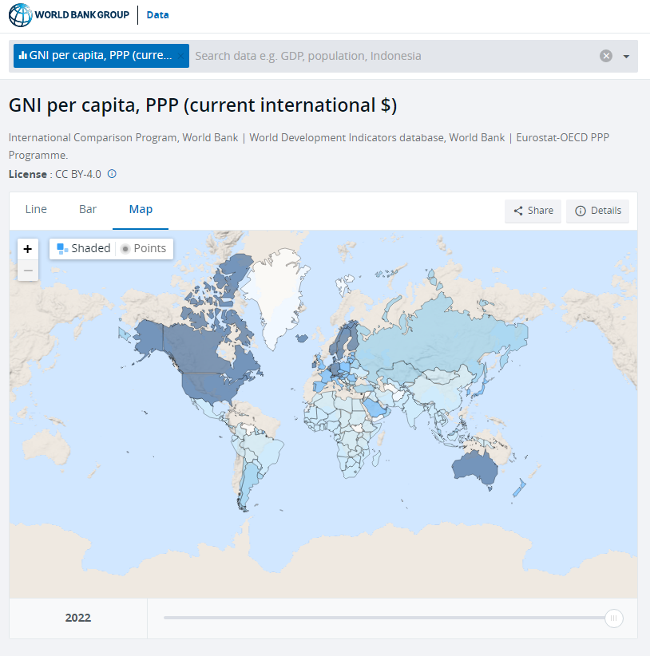Click the World Bank Group globe logo
650x656 pixels.
click(x=20, y=15)
